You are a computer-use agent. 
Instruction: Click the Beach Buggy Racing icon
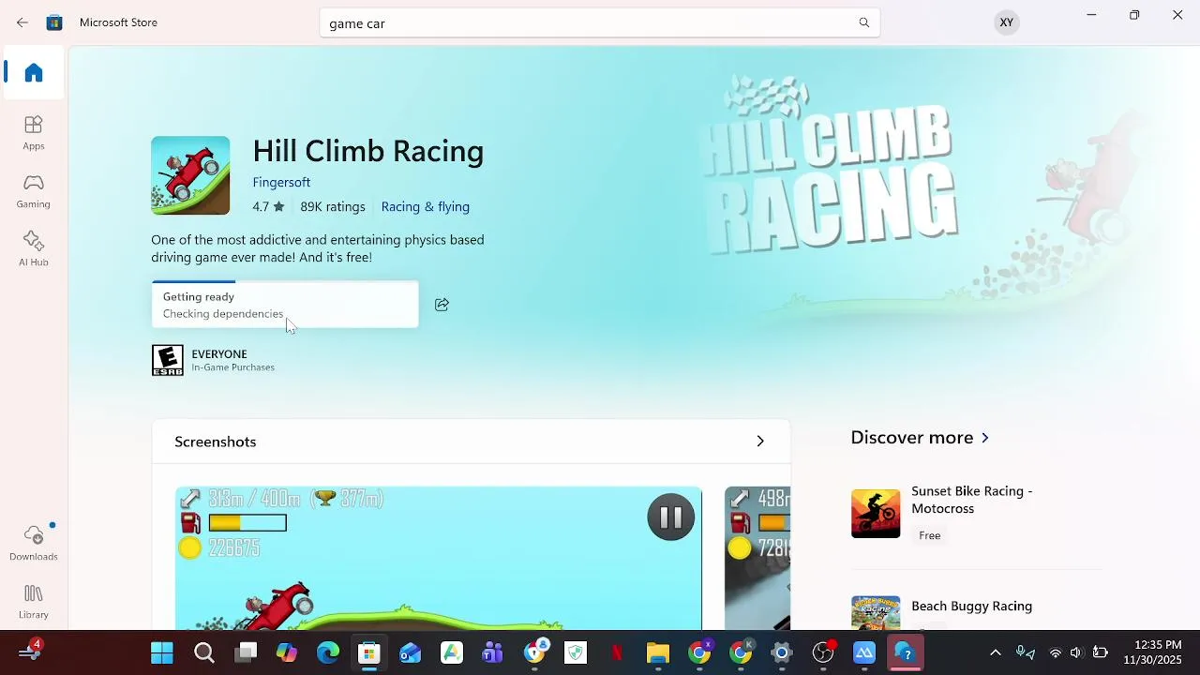tap(876, 613)
